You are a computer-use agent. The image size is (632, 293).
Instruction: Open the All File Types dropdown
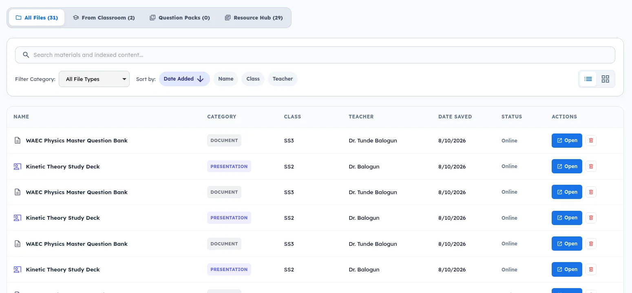click(x=94, y=79)
